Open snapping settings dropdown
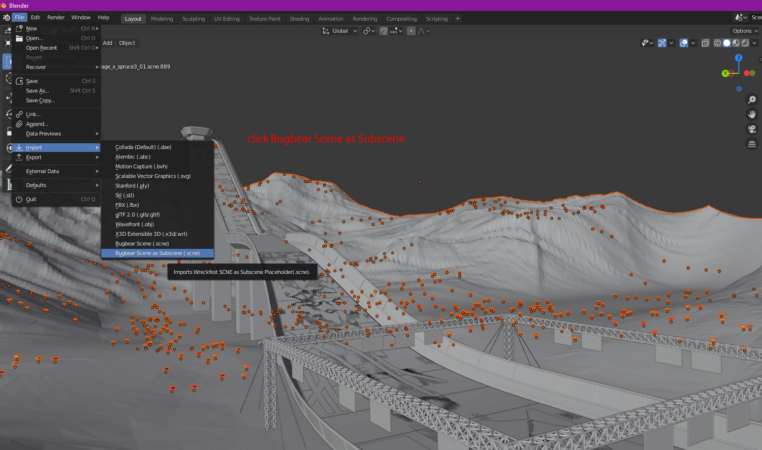Image resolution: width=762 pixels, height=450 pixels. click(397, 31)
